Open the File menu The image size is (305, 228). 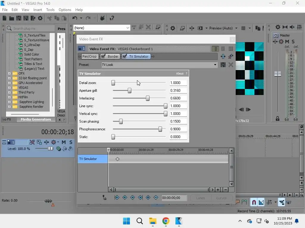coord(5,10)
